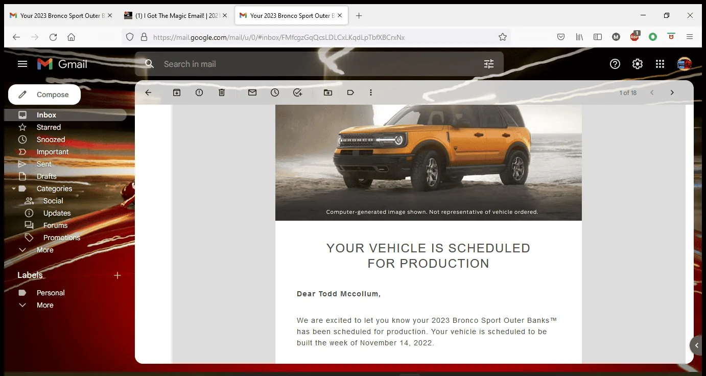The image size is (706, 376).
Task: Apply a label to the email
Action: point(350,92)
